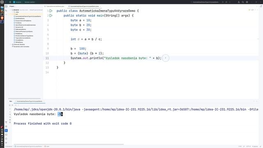The image size is (263, 148).
Task: Open IDE settings gear in title bar
Action: coord(247,2)
